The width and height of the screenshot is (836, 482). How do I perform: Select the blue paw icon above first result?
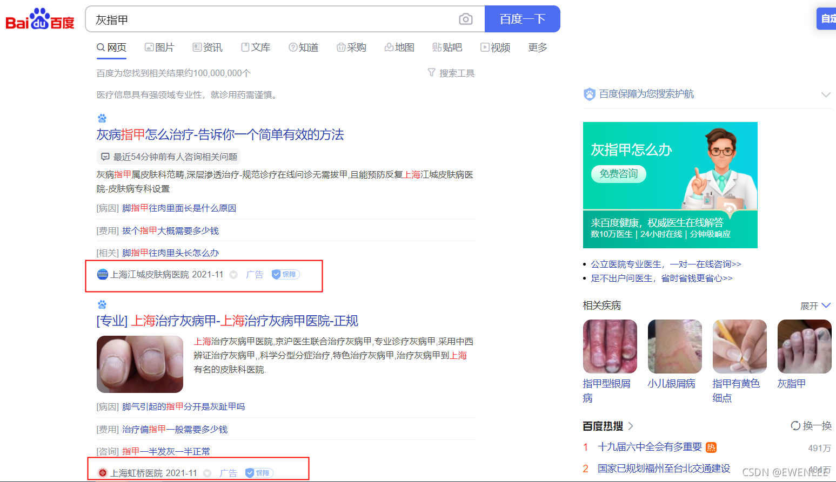(x=102, y=118)
